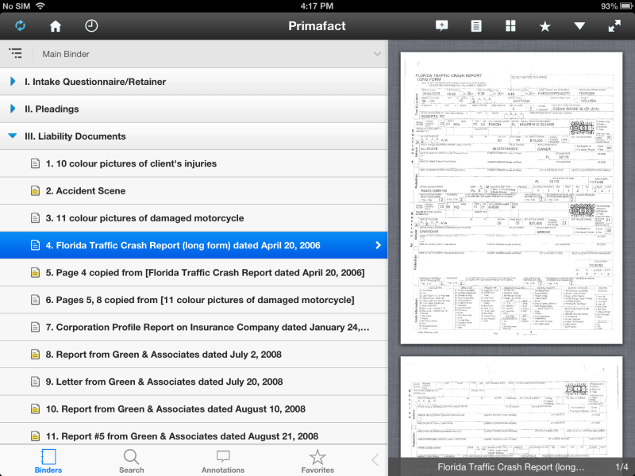Select the first crash report page thumbnail
The image size is (635, 476).
coord(511,198)
